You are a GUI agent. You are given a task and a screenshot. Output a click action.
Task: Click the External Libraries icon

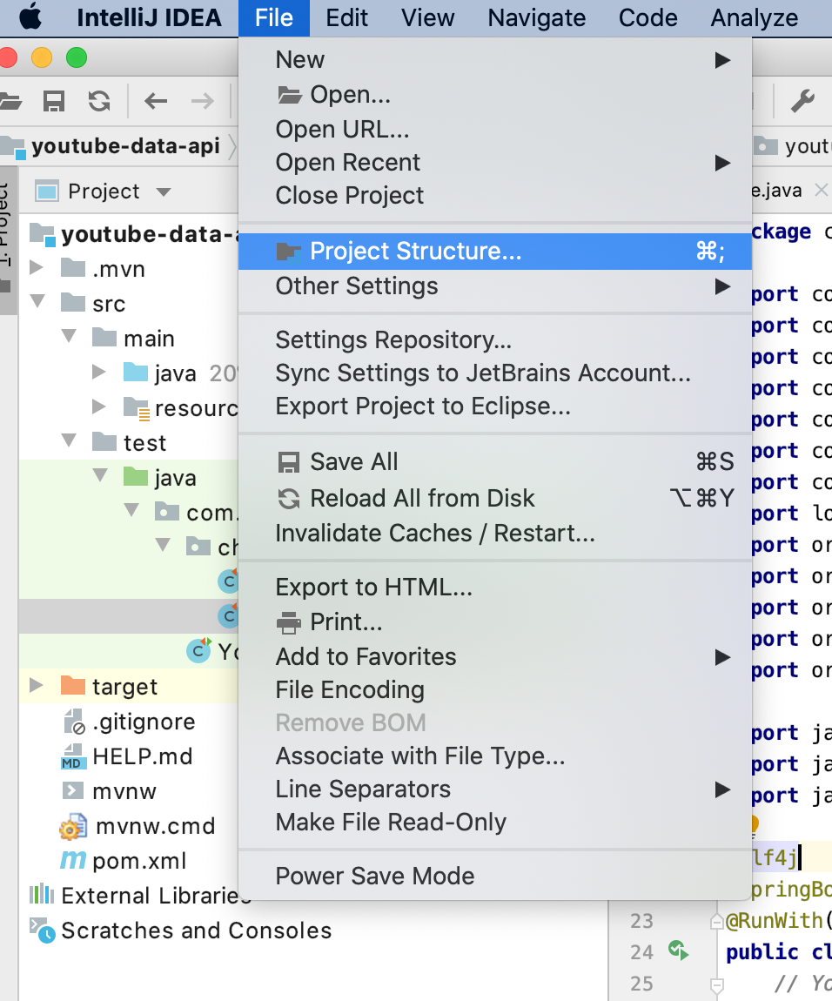tap(42, 895)
